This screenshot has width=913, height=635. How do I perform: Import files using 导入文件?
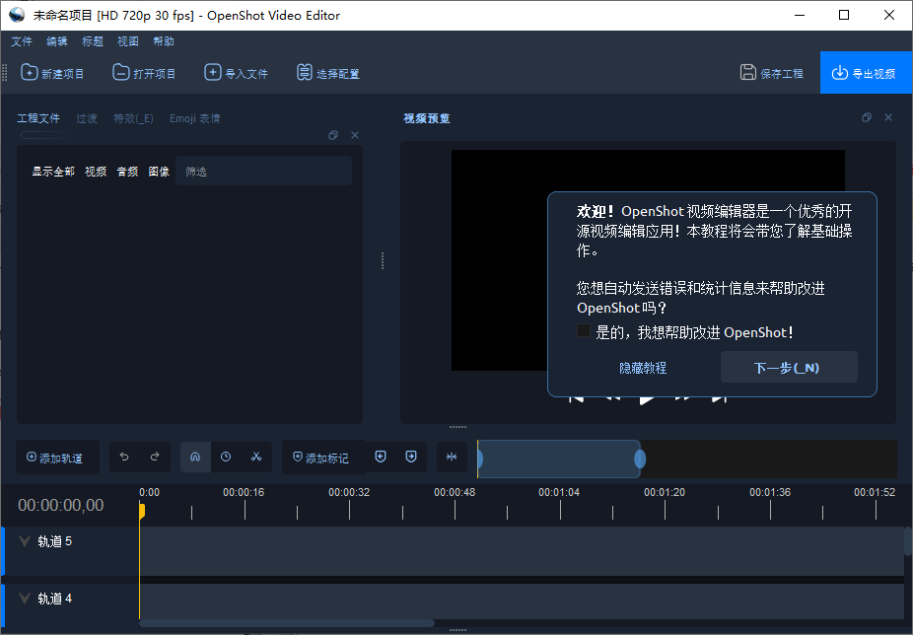tap(236, 73)
